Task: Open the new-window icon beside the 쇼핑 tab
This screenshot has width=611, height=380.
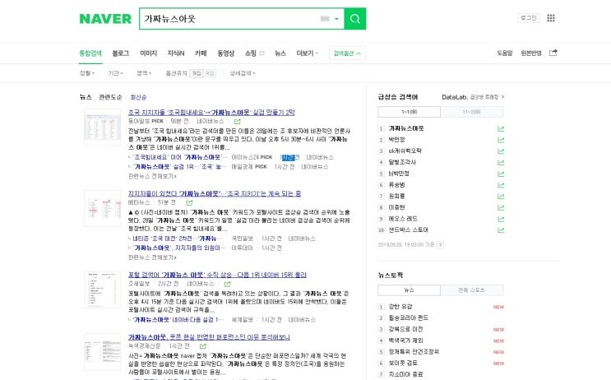Action: tap(262, 53)
